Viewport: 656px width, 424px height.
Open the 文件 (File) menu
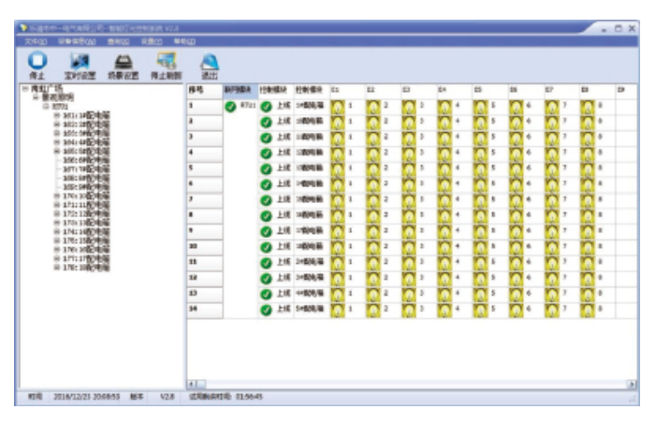pyautogui.click(x=34, y=42)
